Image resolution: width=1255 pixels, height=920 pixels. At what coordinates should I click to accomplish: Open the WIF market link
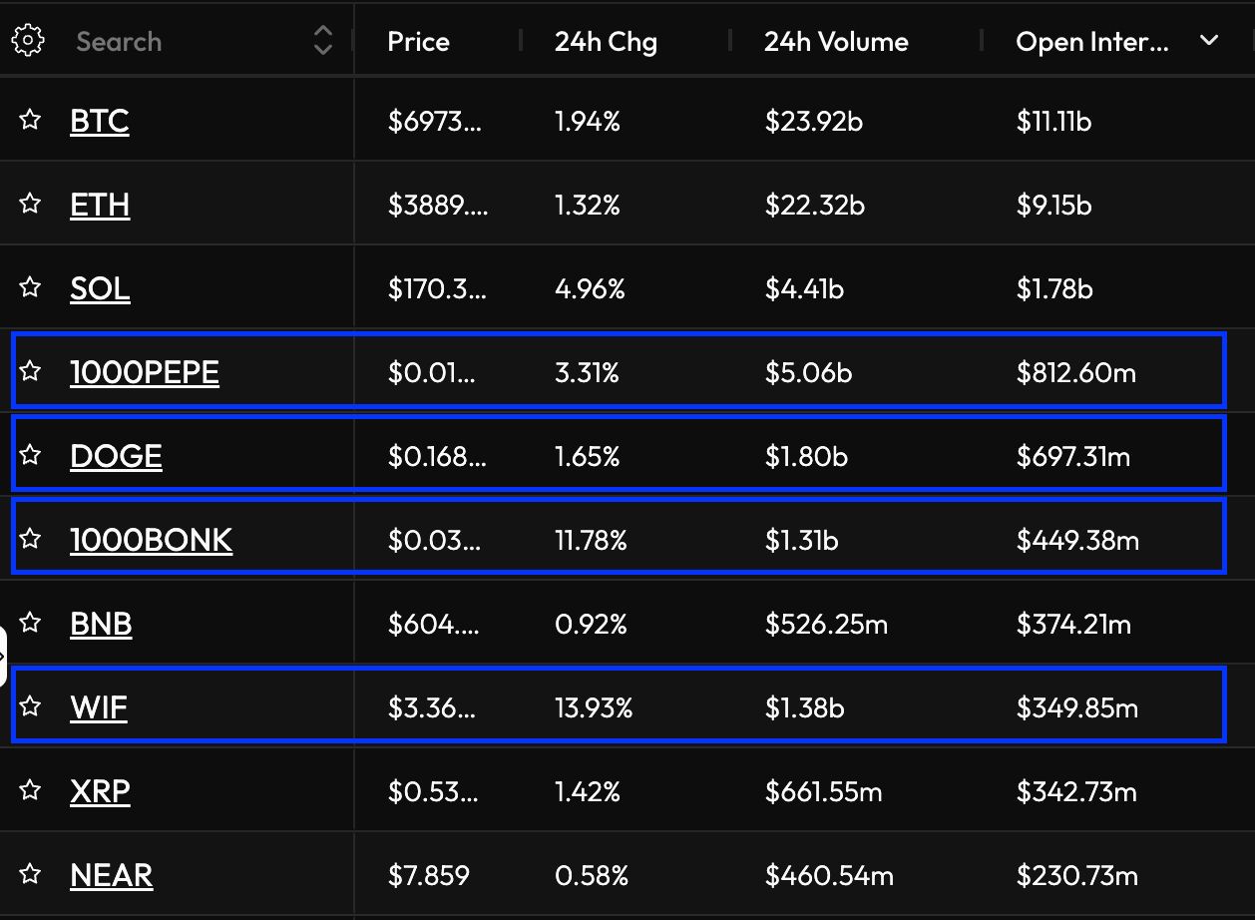[98, 705]
